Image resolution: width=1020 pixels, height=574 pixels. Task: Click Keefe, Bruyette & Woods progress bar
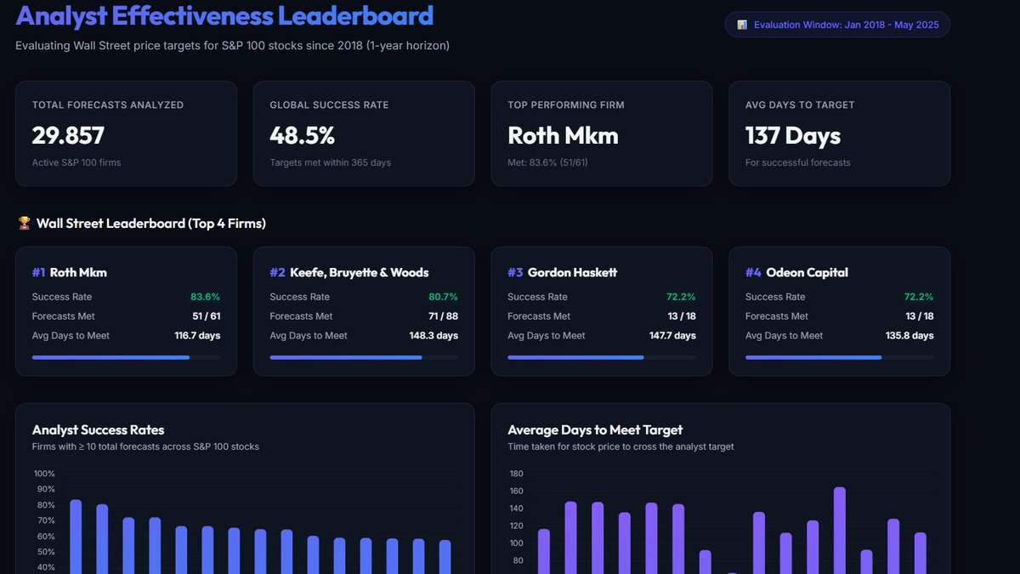[x=364, y=357]
